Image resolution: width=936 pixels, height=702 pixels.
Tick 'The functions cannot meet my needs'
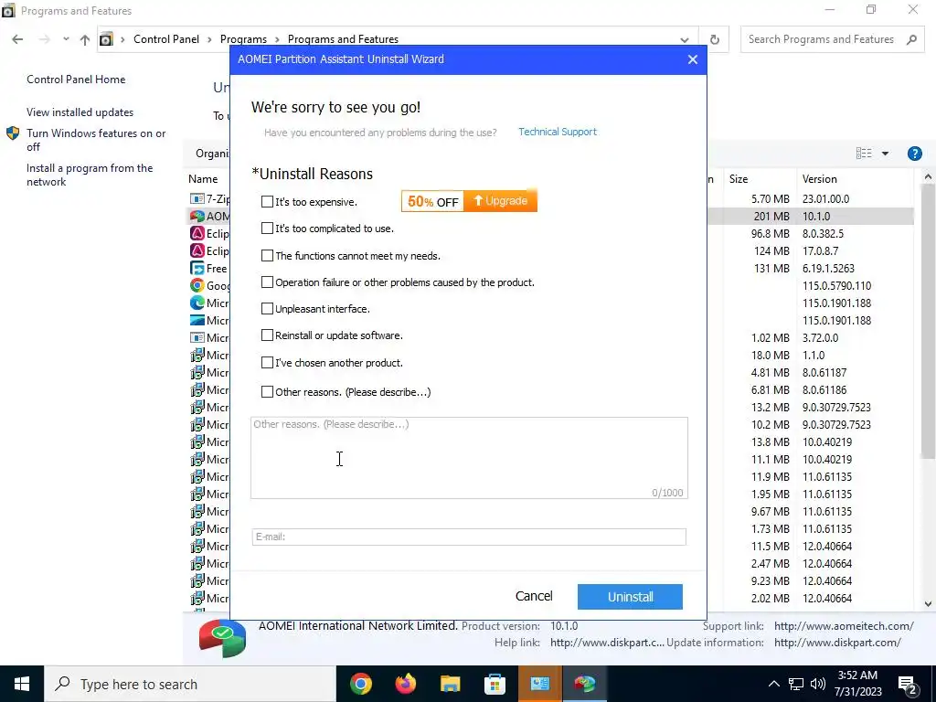tap(268, 256)
